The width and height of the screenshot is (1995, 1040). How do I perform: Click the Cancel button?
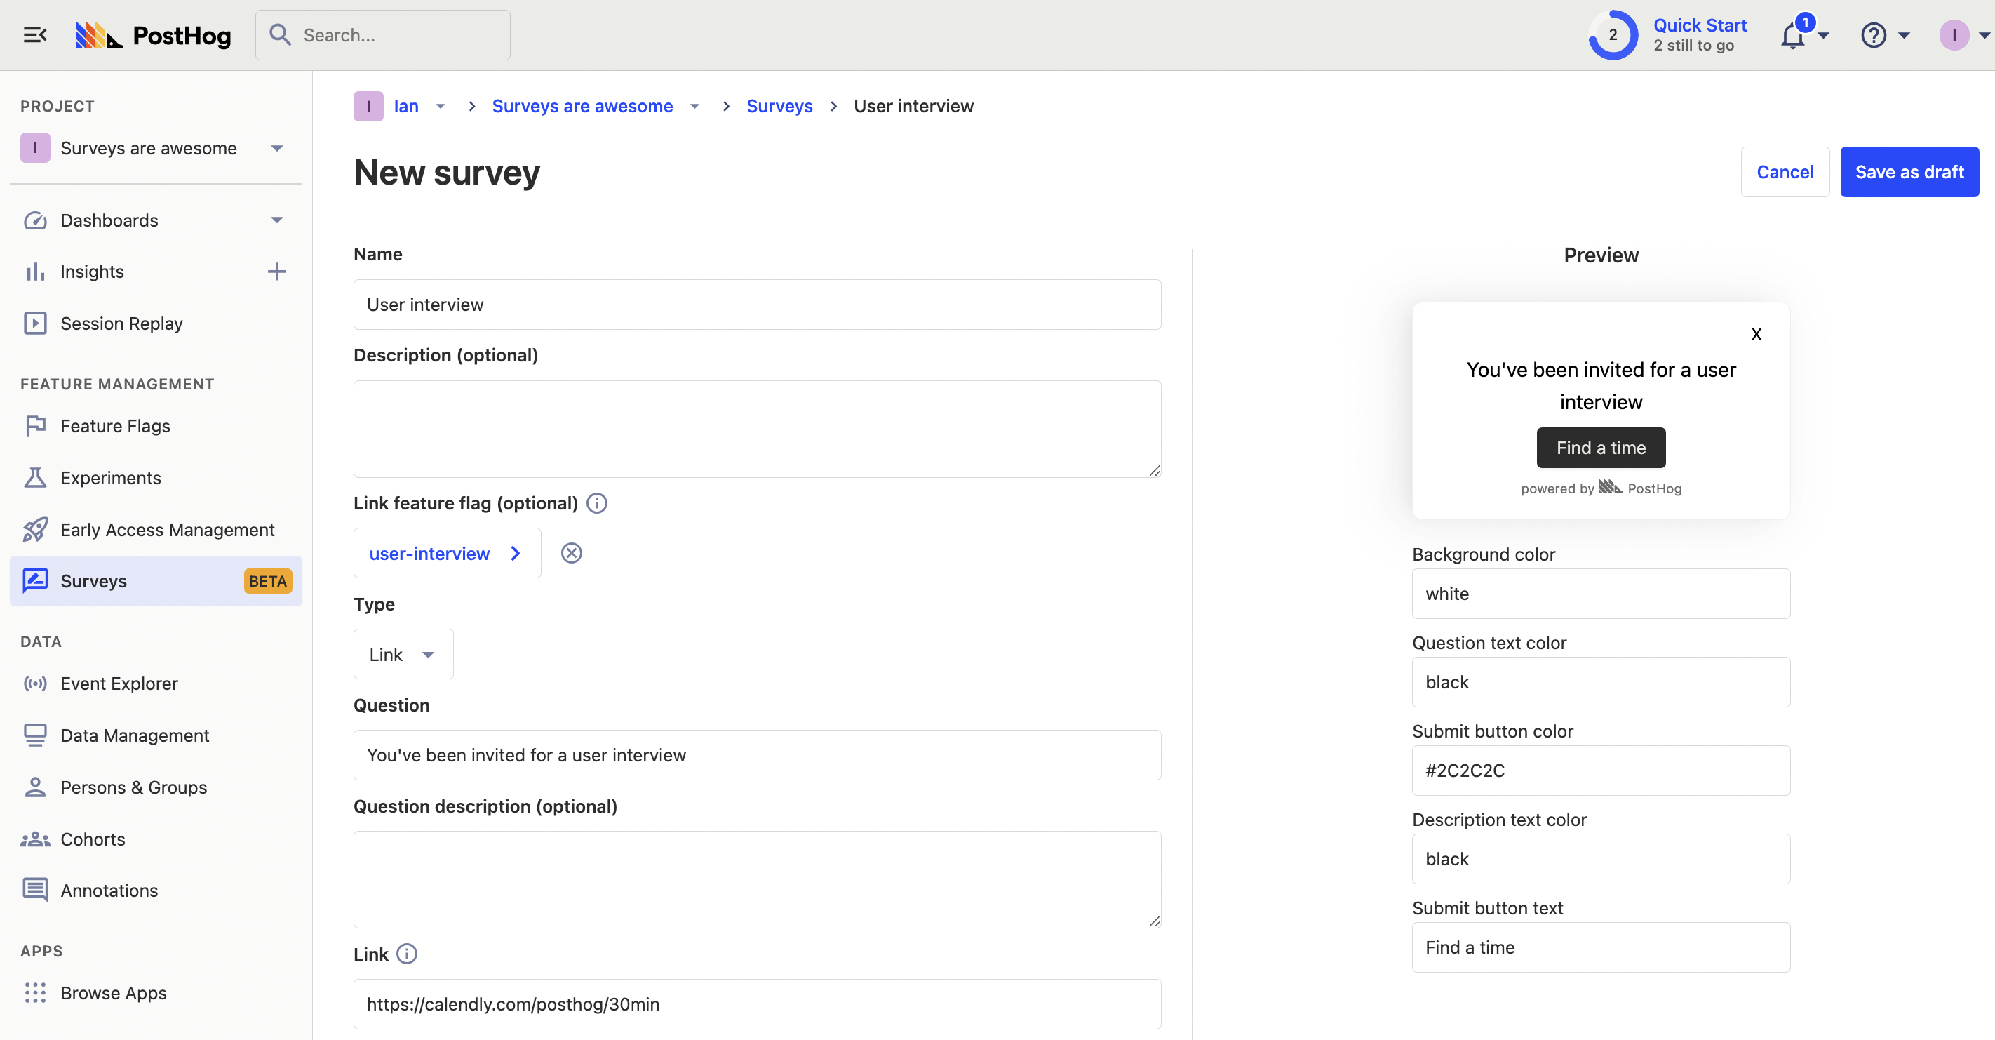(x=1785, y=172)
